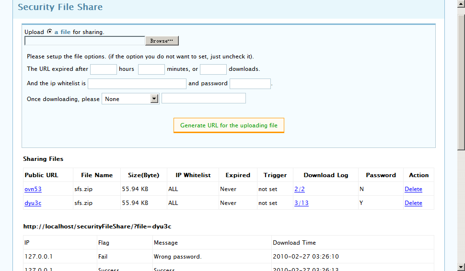Open the ovn53 public URL link
Screen dimensions: 465x271
click(x=33, y=189)
